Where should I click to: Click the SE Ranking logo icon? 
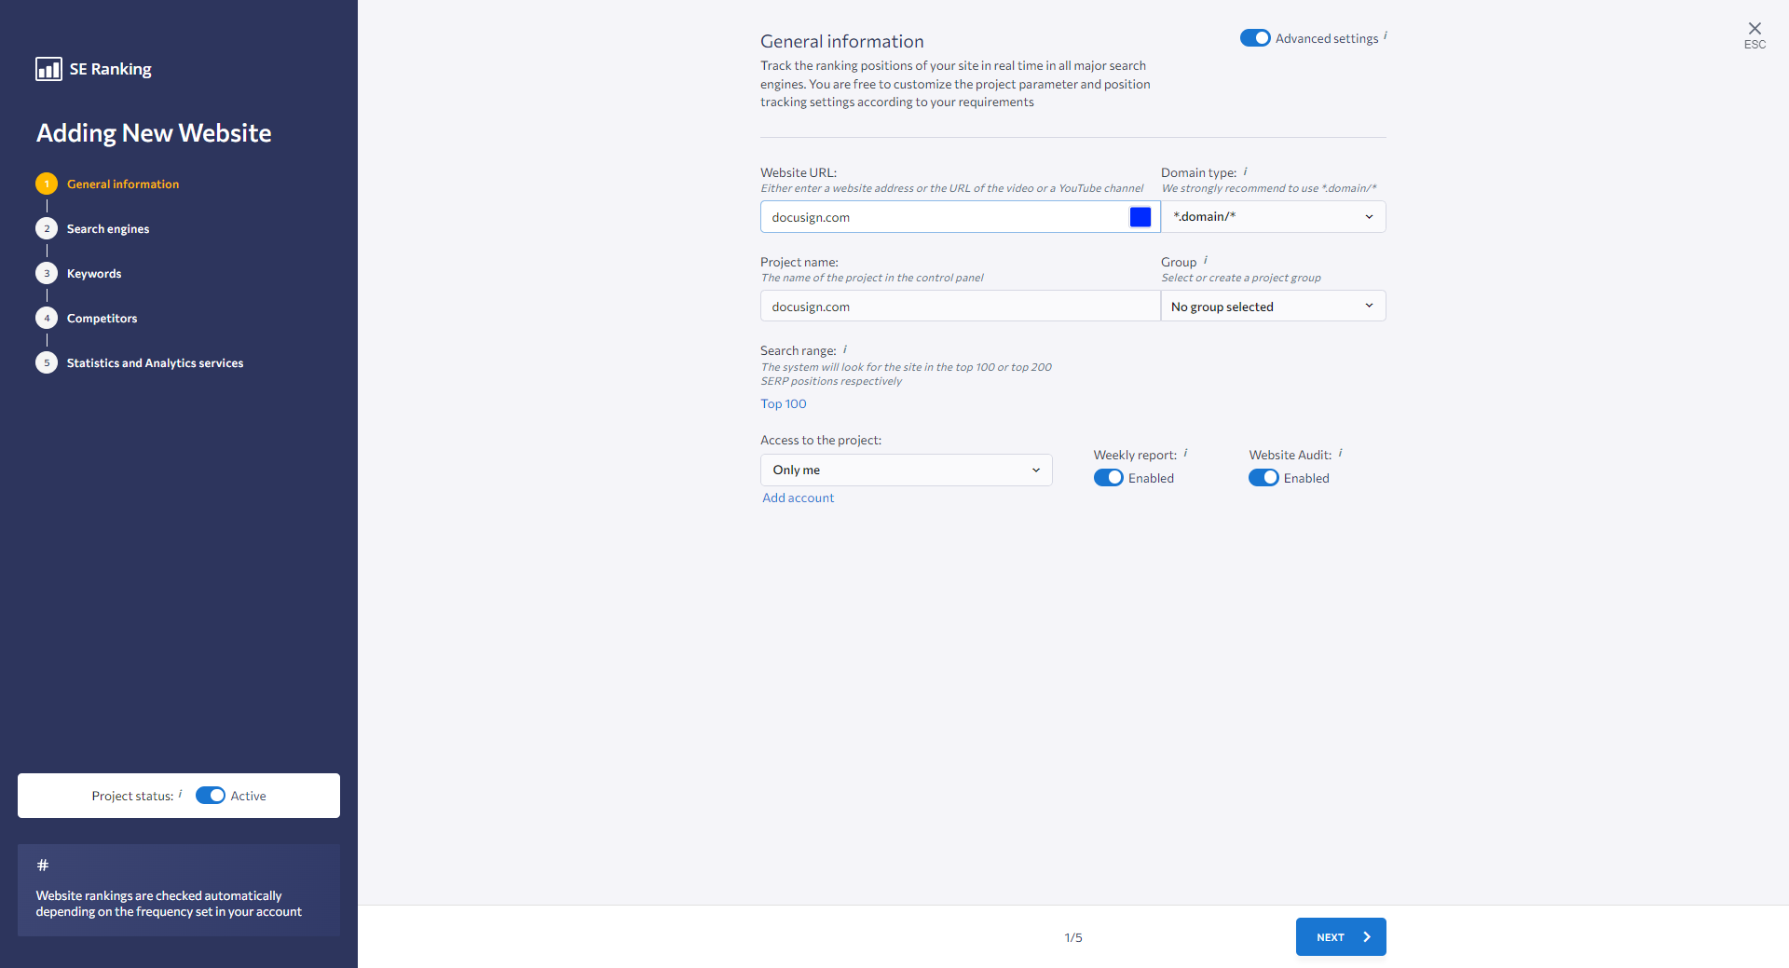(48, 69)
